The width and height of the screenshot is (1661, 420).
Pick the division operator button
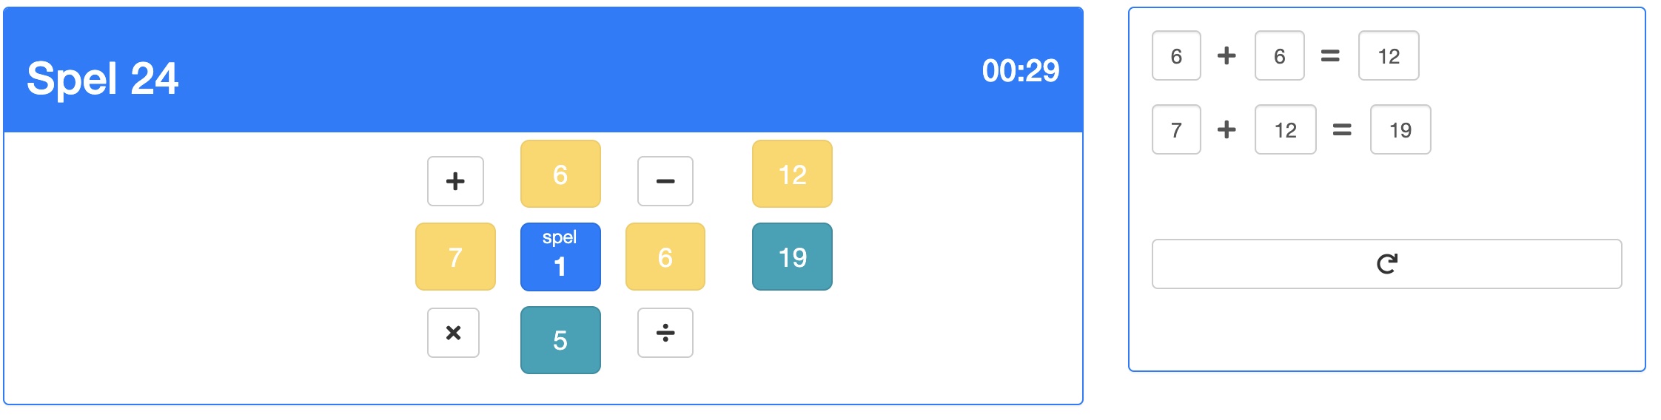(x=665, y=333)
